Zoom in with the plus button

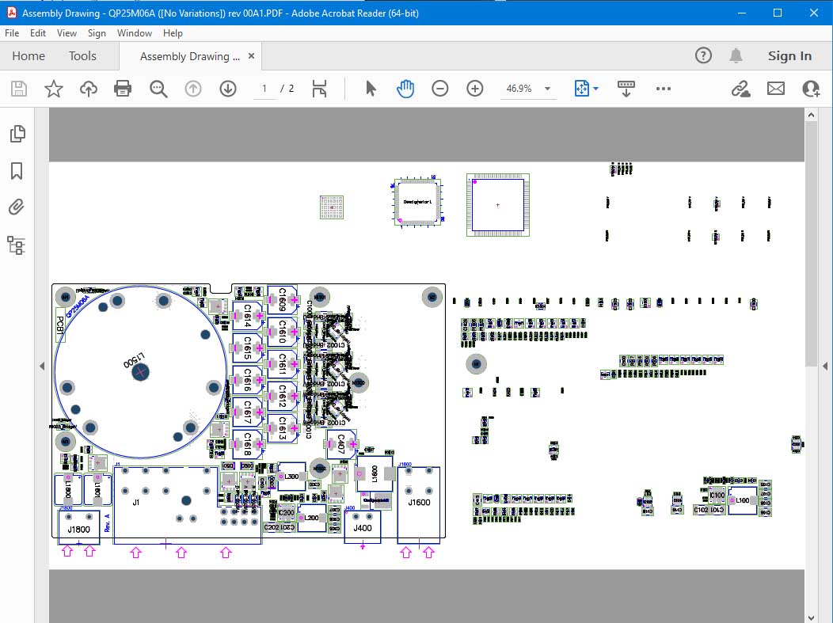475,89
